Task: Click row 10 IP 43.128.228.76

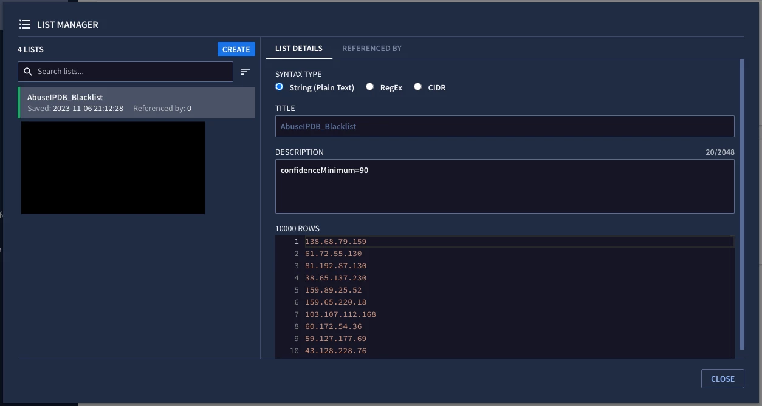Action: click(x=336, y=351)
